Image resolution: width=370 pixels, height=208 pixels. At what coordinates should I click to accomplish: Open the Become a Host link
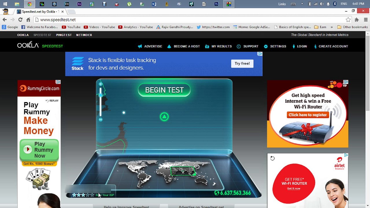click(x=187, y=46)
